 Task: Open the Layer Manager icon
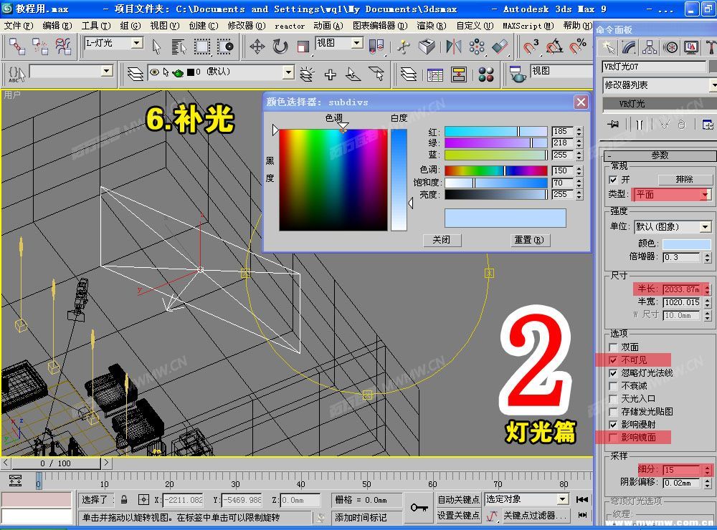[408, 74]
